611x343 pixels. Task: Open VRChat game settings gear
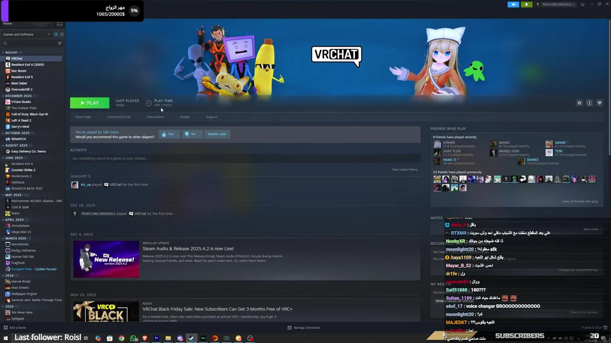tap(579, 103)
